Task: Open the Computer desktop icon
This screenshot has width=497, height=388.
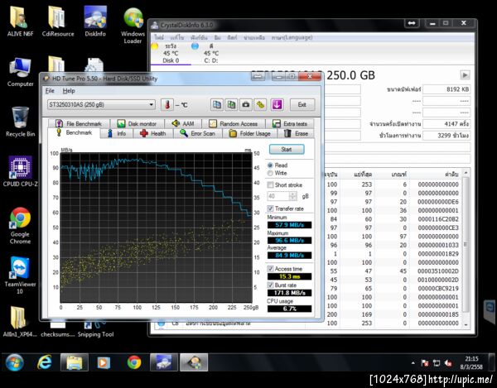Action: 20,72
